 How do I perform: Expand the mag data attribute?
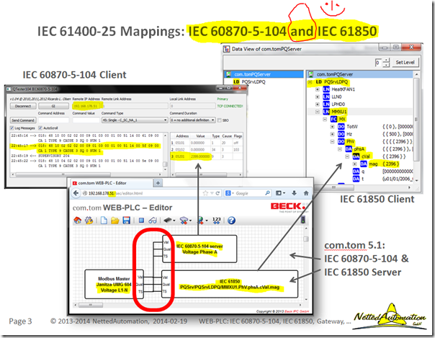click(x=354, y=164)
